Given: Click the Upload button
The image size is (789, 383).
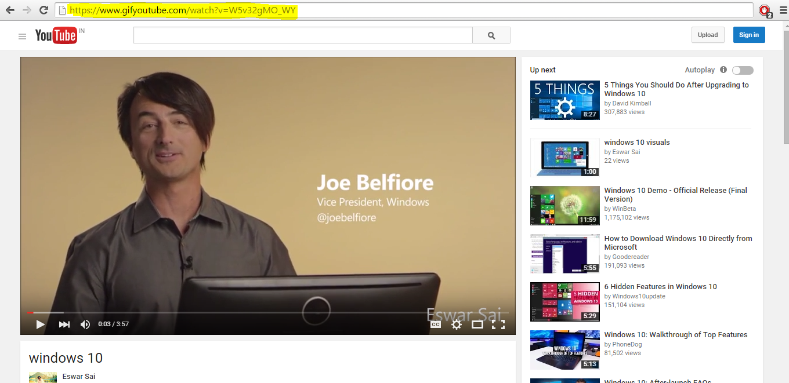Looking at the screenshot, I should 708,35.
